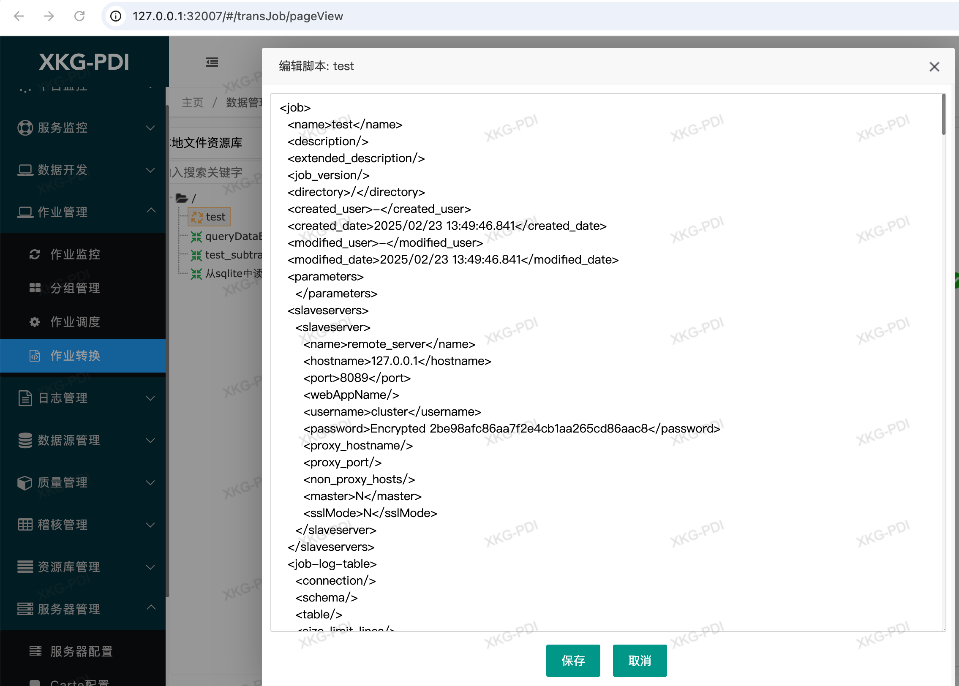The height and width of the screenshot is (686, 959).
Task: Open the 作业转换 menu item
Action: pyautogui.click(x=75, y=356)
